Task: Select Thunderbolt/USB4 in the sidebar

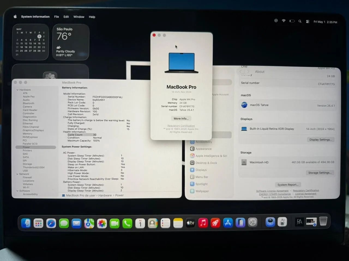Action: (34, 167)
